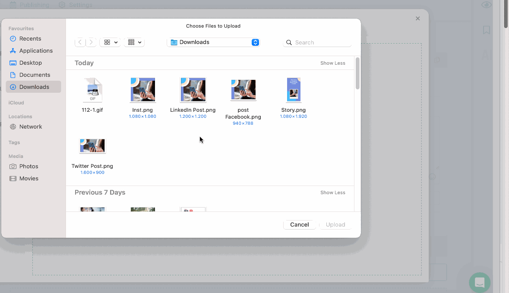509x293 pixels.
Task: Collapse Today section with Show Less
Action: coord(332,63)
